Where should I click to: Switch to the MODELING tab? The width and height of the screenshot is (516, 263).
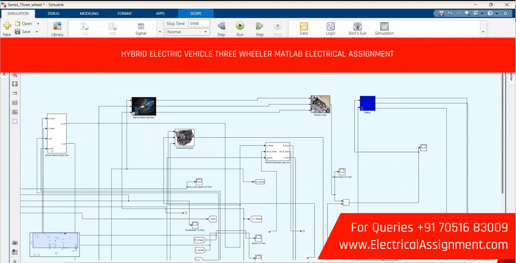(x=89, y=13)
